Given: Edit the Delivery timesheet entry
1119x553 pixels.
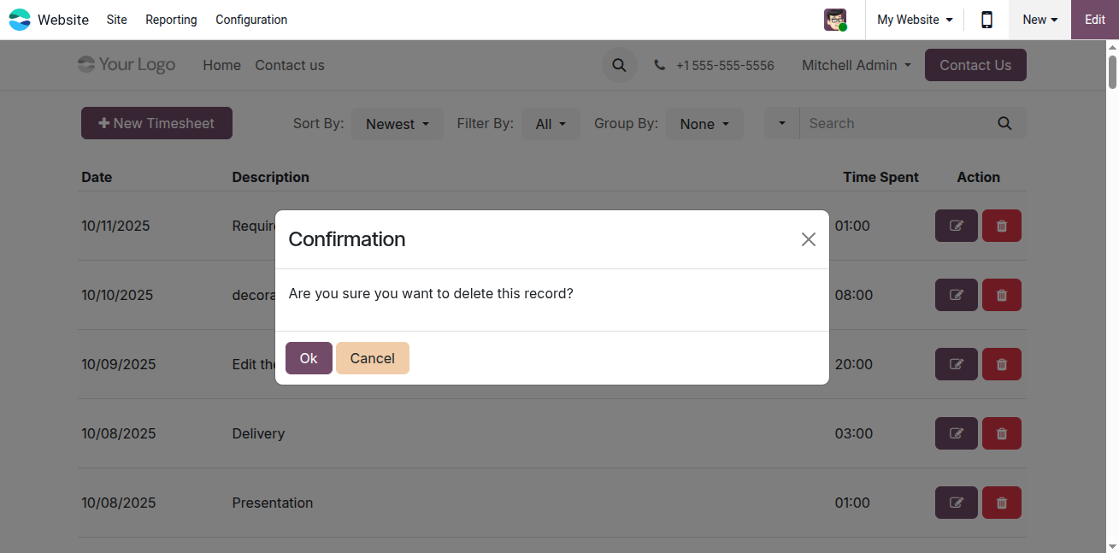Looking at the screenshot, I should [957, 433].
